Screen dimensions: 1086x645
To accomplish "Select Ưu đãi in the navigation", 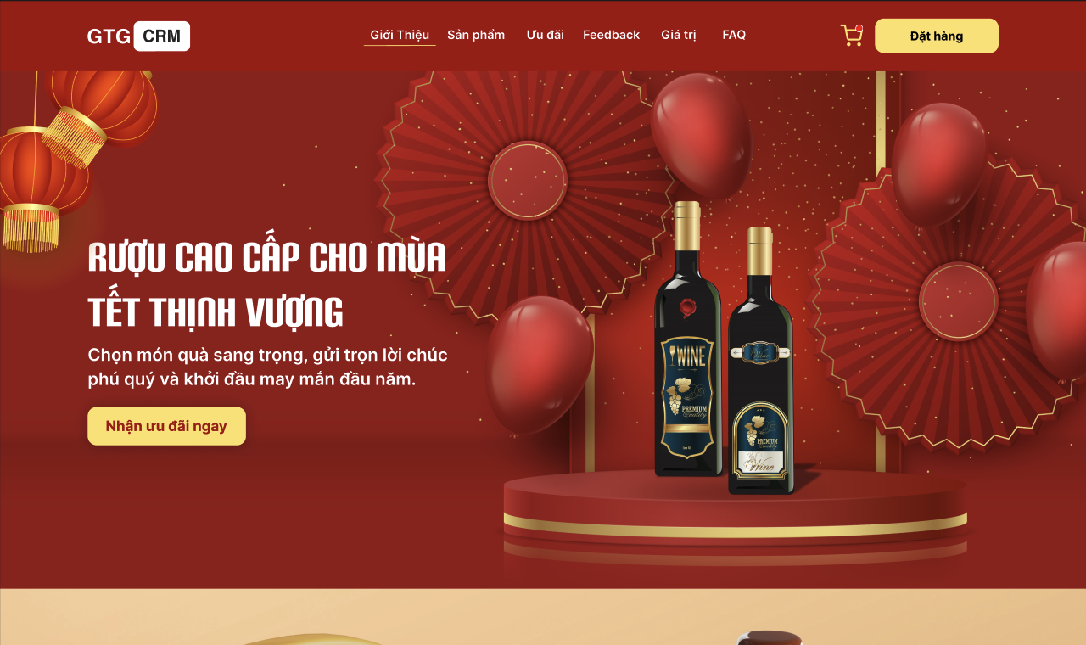I will 545,35.
